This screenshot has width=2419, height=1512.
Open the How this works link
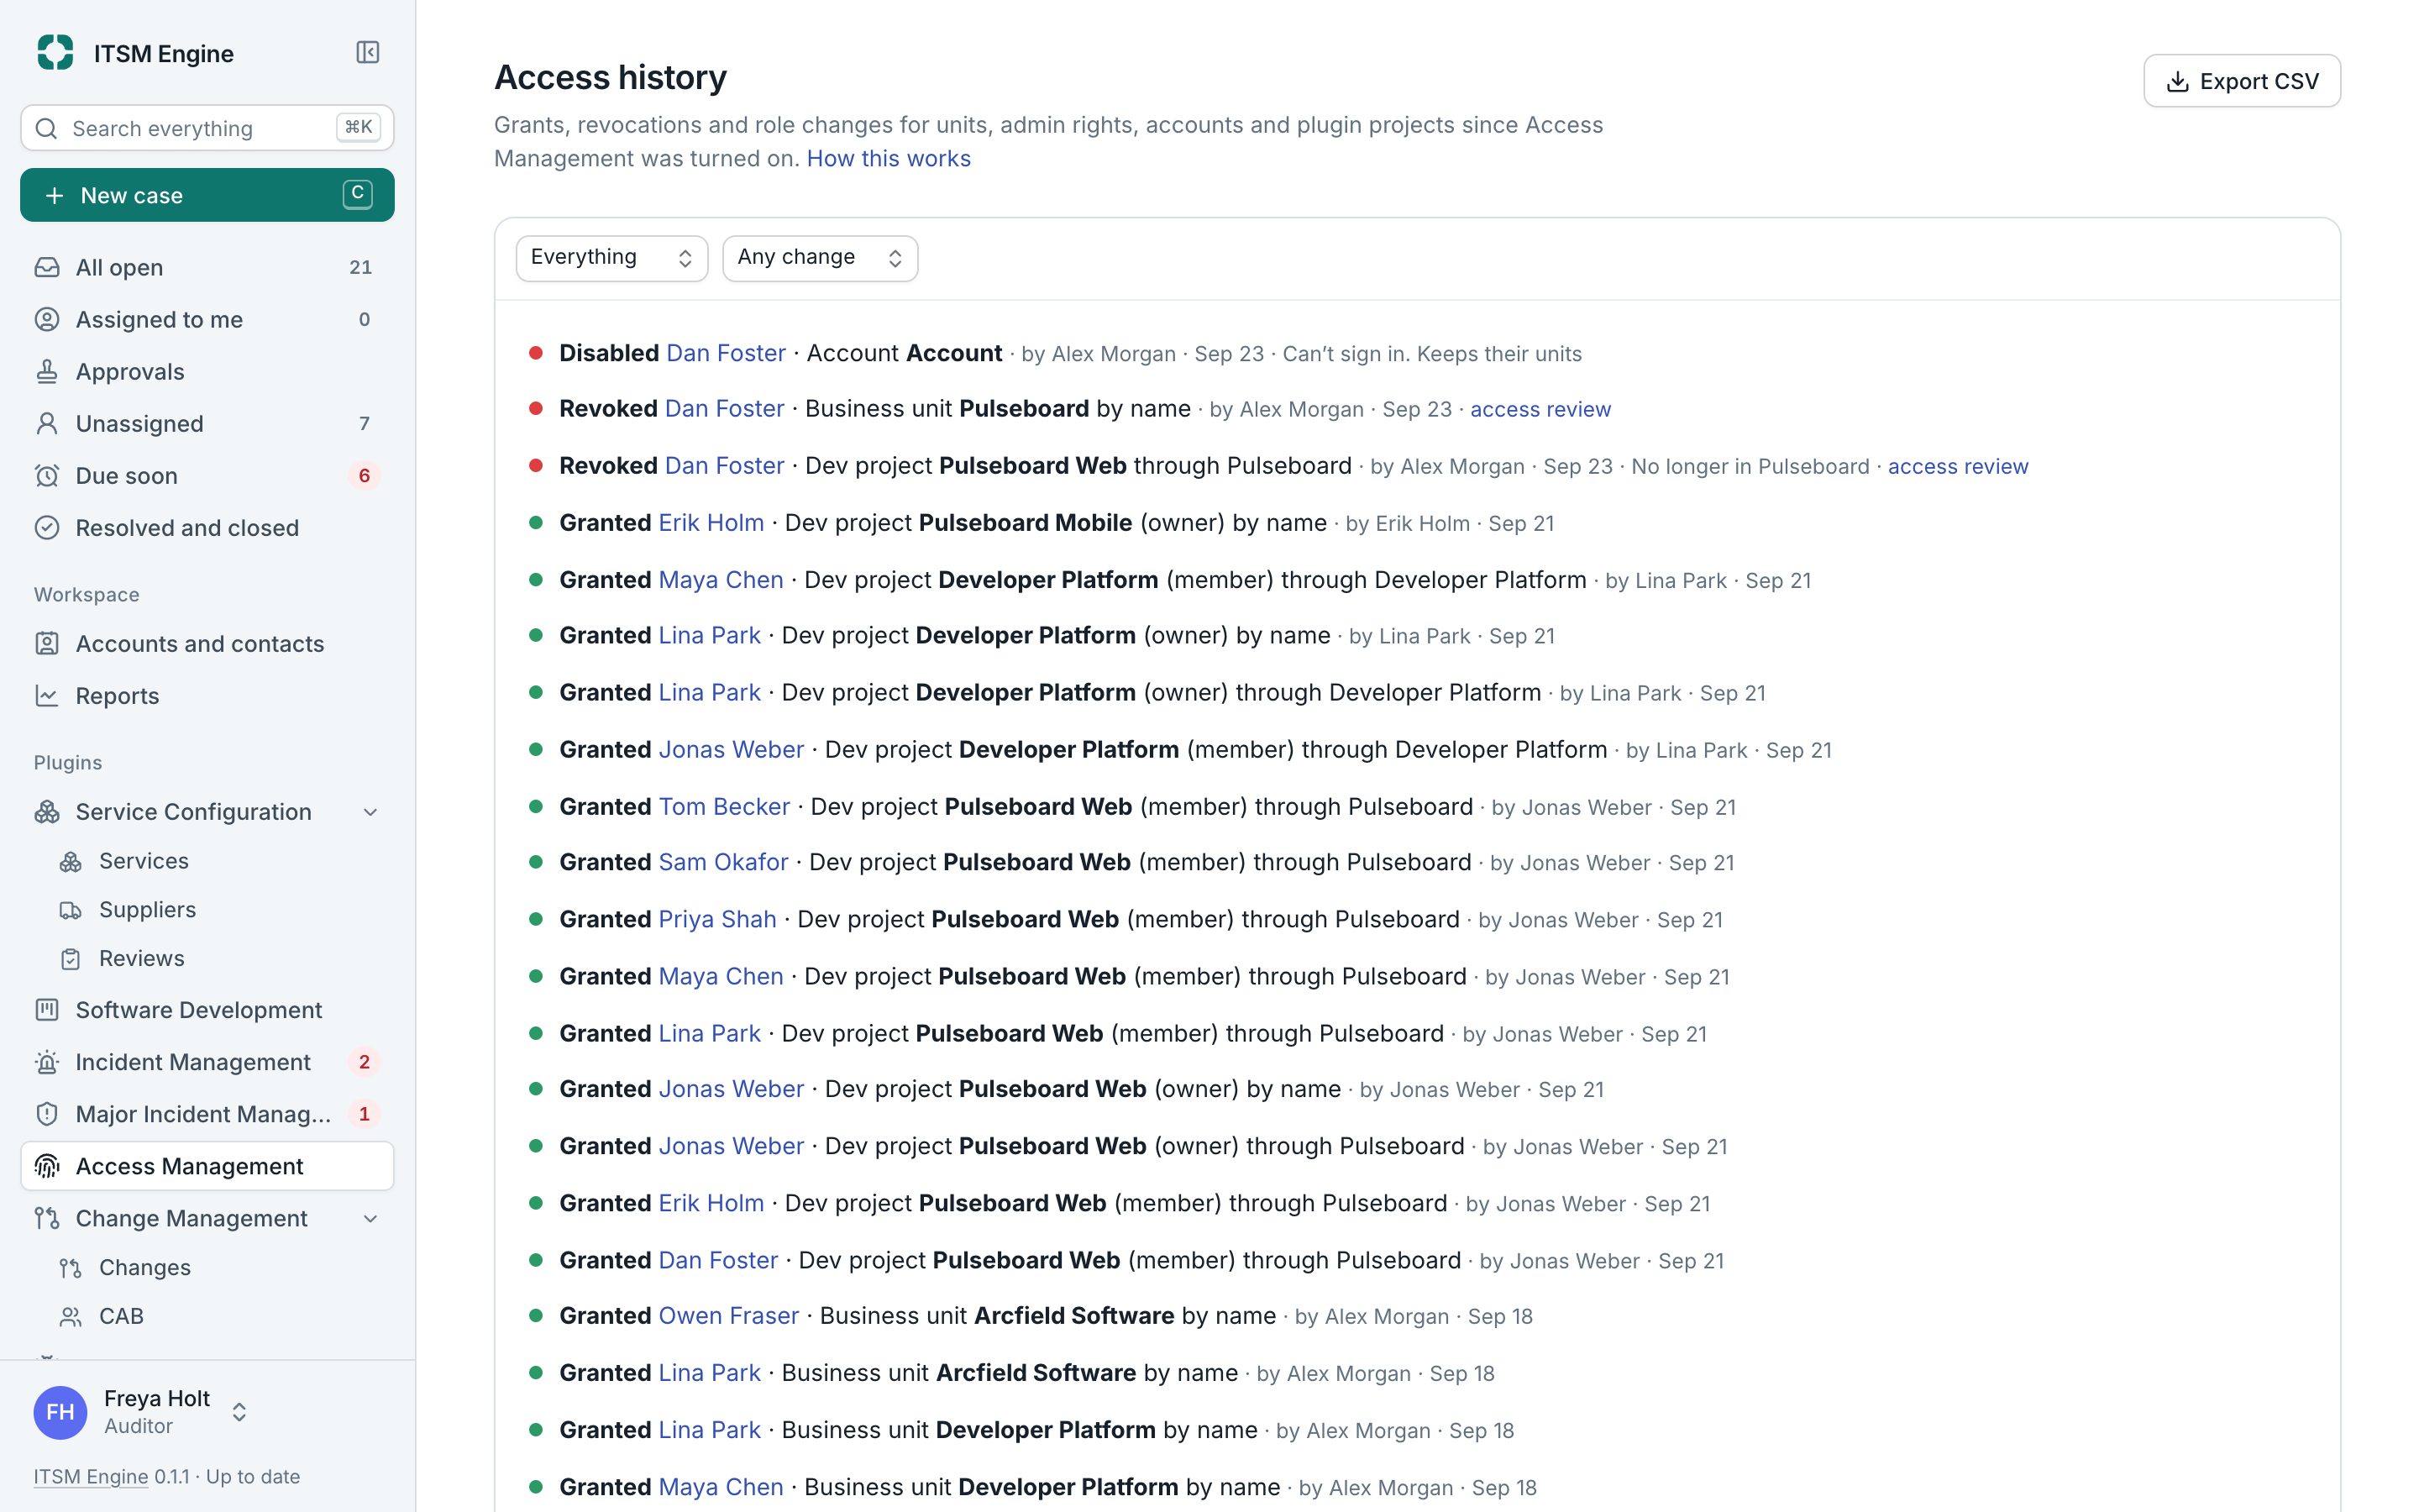pos(889,158)
